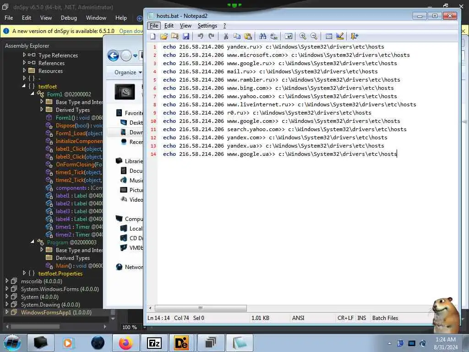469x352 pixels.
Task: Expand System.Windows.Forms assembly node
Action: (6, 289)
